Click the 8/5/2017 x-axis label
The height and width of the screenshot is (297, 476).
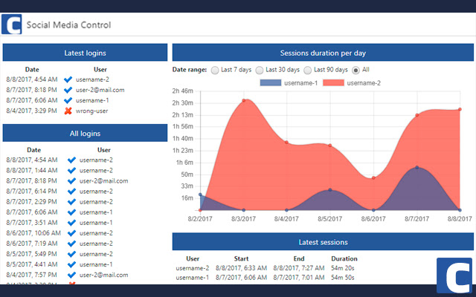pos(330,219)
